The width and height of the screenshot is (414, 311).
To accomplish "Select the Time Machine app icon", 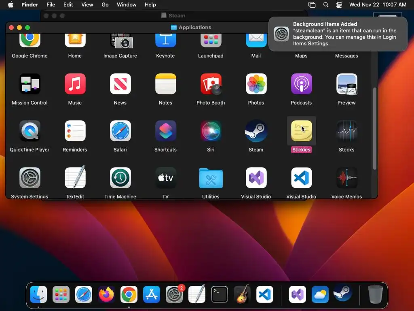I will 120,178.
